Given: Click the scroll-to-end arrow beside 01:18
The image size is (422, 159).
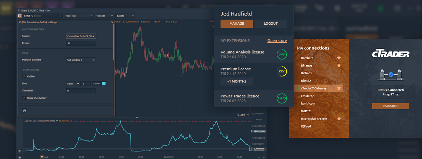Looking at the screenshot, I should pos(247,115).
